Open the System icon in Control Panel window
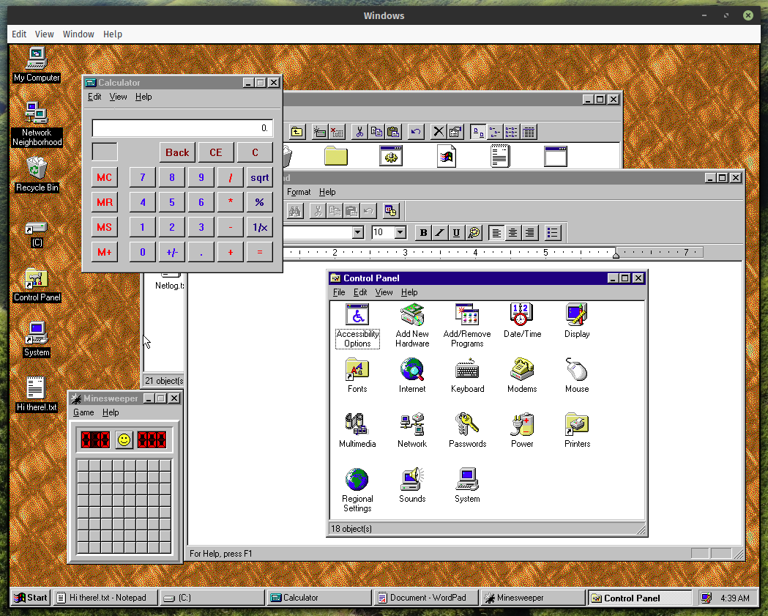Image resolution: width=768 pixels, height=616 pixels. 467,486
